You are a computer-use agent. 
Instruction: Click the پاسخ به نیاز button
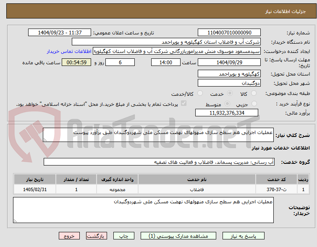point(244,236)
